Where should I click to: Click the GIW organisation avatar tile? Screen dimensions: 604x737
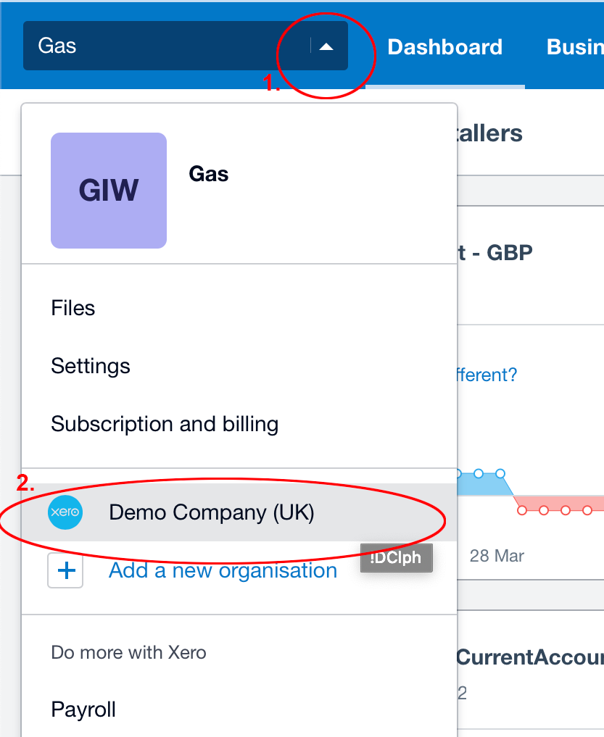(x=109, y=191)
